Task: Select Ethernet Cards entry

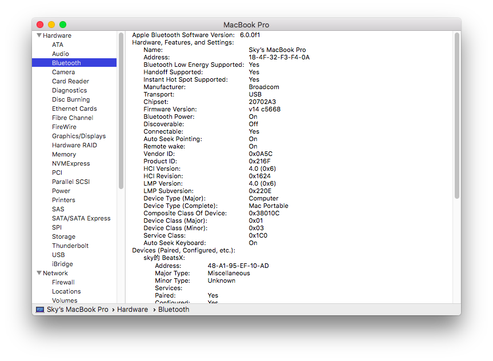Action: point(74,109)
